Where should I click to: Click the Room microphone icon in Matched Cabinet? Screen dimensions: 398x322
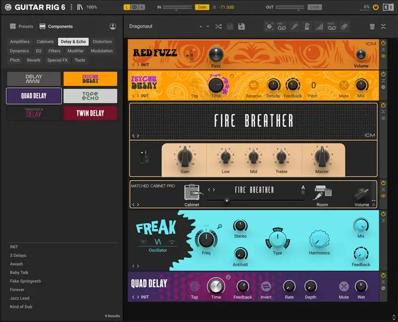(x=322, y=192)
